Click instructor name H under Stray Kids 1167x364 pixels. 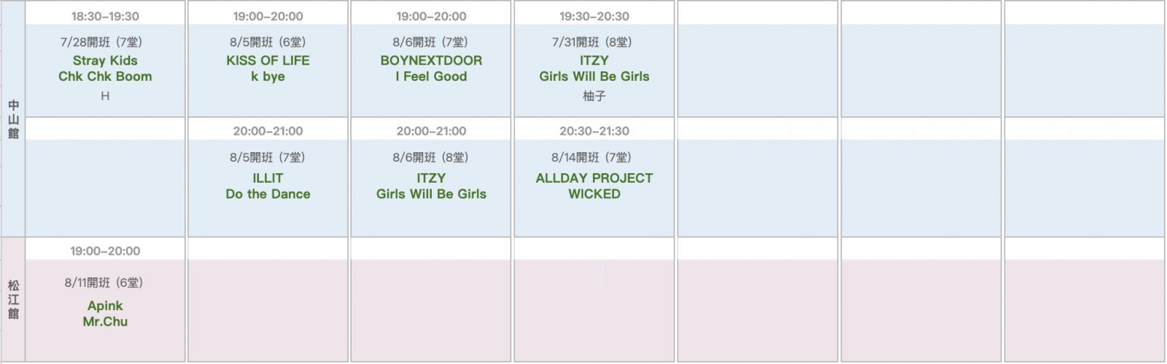click(105, 96)
